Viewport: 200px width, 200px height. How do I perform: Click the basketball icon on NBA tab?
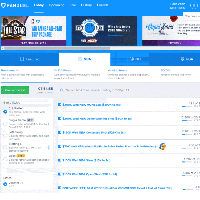pos(80,59)
